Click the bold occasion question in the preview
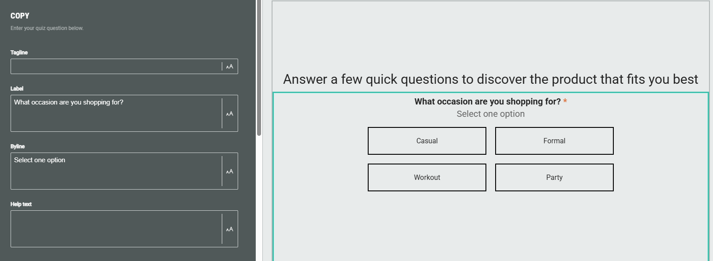This screenshot has height=261, width=713. click(x=487, y=102)
